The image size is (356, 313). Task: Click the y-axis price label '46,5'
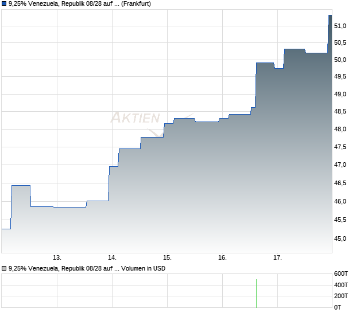click(340, 183)
